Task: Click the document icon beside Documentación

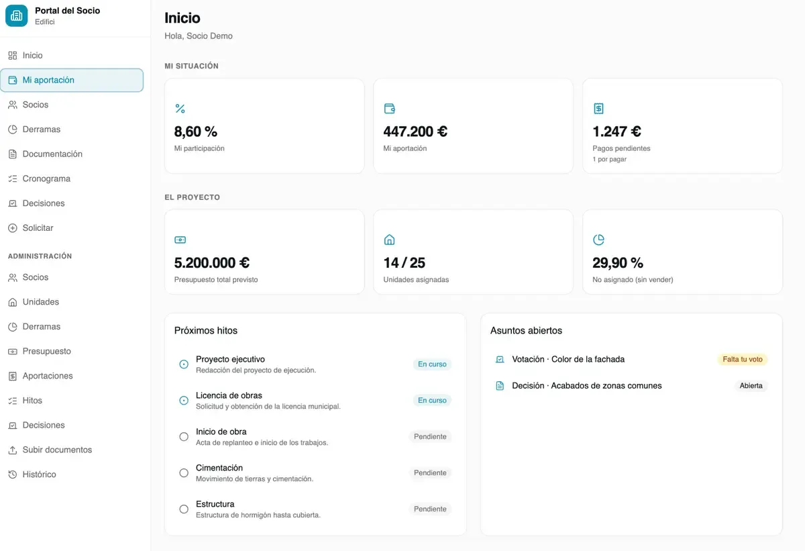Action: (x=13, y=154)
